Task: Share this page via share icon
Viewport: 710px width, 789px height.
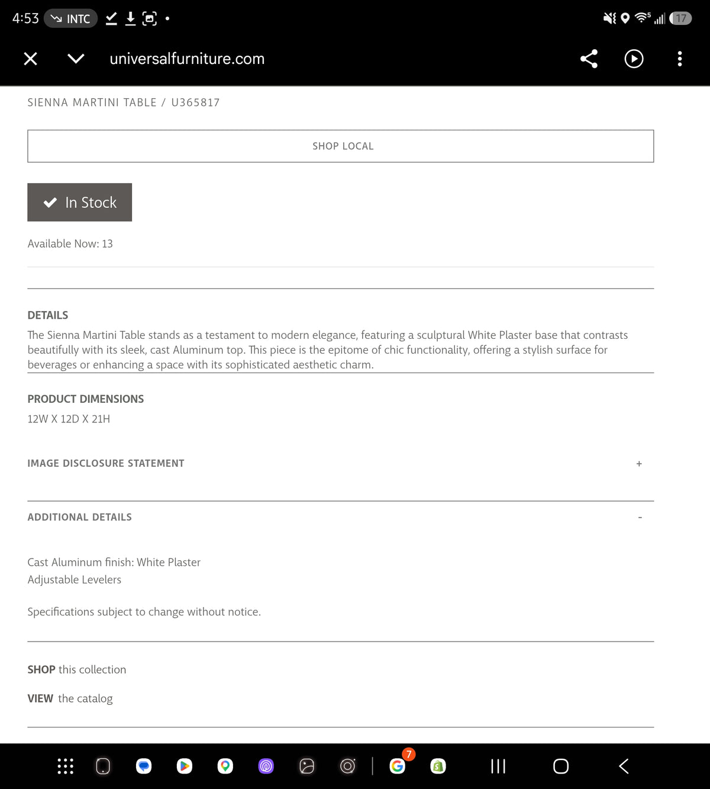Action: 589,59
